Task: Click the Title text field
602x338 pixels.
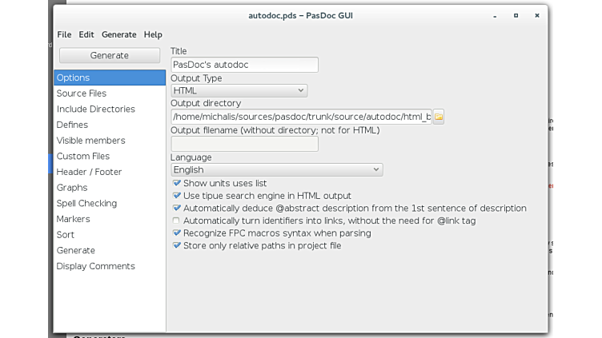Action: pos(244,65)
